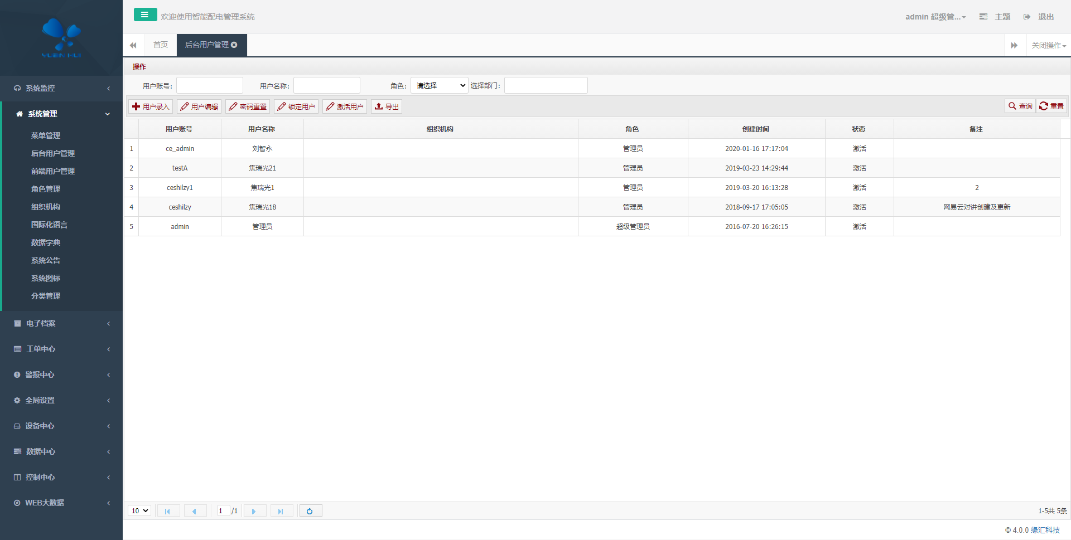Image resolution: width=1071 pixels, height=540 pixels.
Task: Open 角色管理 in the sidebar
Action: (x=46, y=189)
